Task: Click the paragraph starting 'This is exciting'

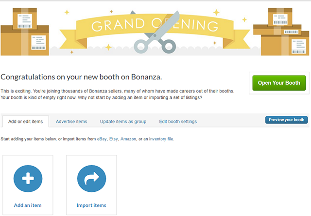Action: [117, 94]
